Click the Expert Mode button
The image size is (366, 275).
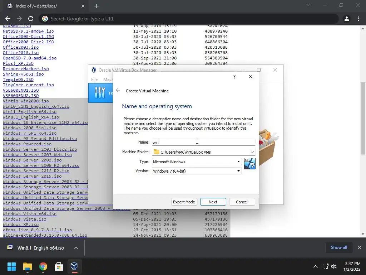click(184, 202)
